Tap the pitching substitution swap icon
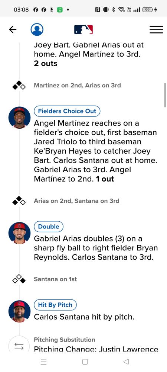This screenshot has width=167, height=372. [x=19, y=346]
